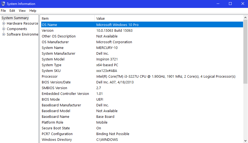Image resolution: width=248 pixels, height=143 pixels.
Task: Select the PCR7 Configuration row
Action: (142, 134)
